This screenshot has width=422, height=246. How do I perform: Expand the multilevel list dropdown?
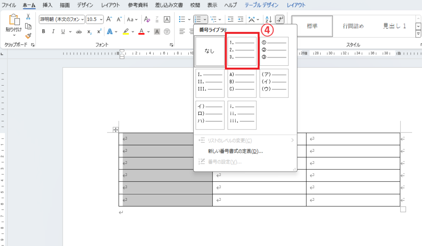tap(220, 19)
